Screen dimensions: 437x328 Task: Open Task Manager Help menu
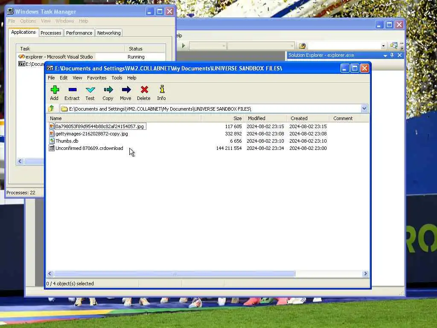click(83, 21)
